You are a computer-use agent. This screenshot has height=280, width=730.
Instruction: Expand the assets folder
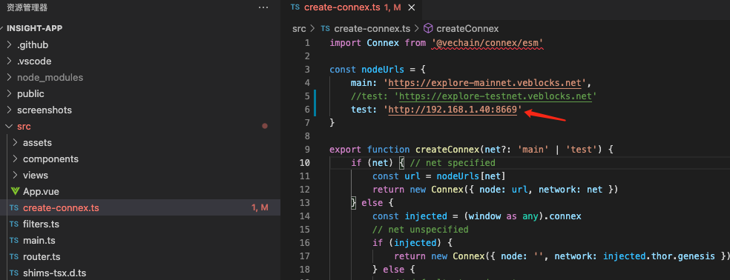tap(37, 143)
